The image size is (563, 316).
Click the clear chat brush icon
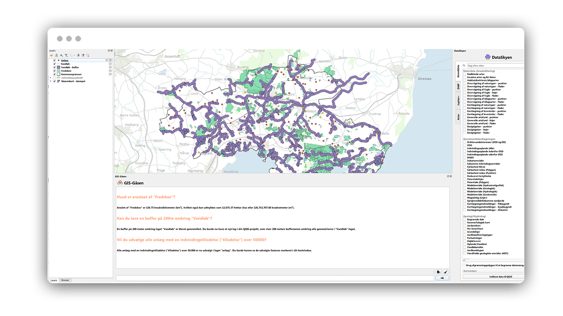pyautogui.click(x=446, y=272)
